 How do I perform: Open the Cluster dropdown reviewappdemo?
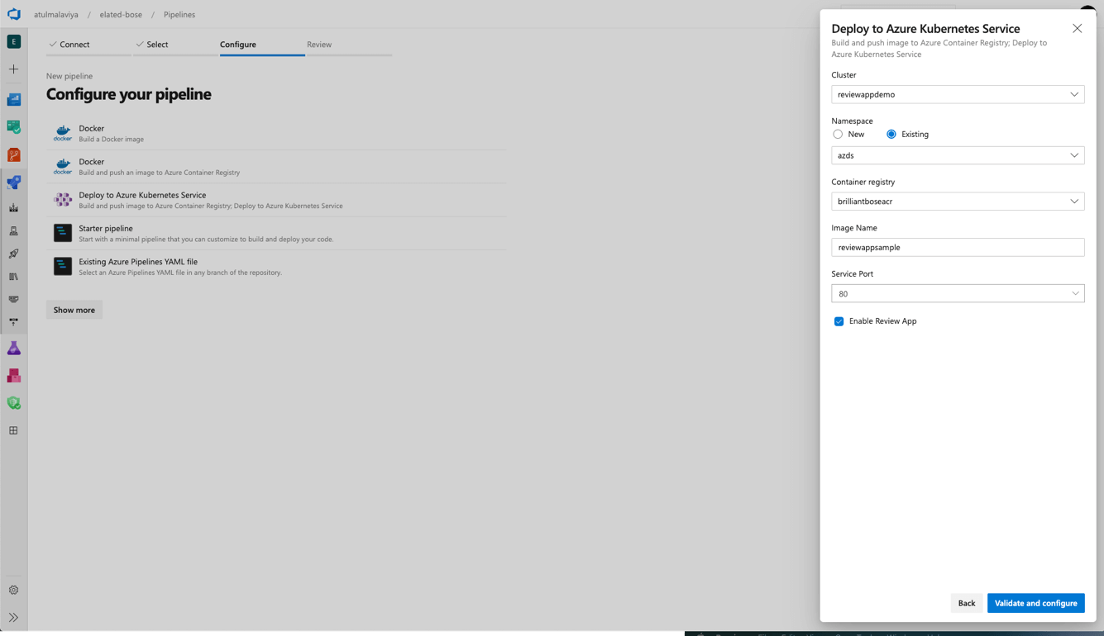coord(958,94)
